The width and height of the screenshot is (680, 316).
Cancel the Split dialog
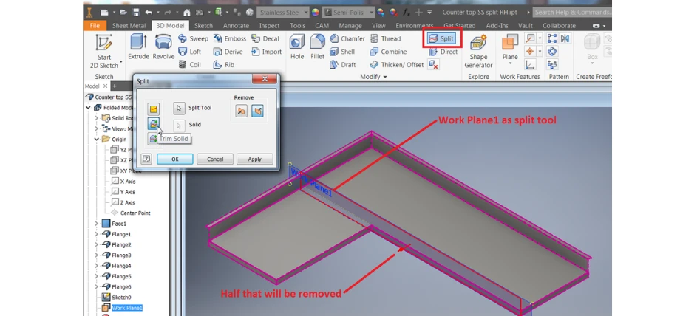[215, 159]
